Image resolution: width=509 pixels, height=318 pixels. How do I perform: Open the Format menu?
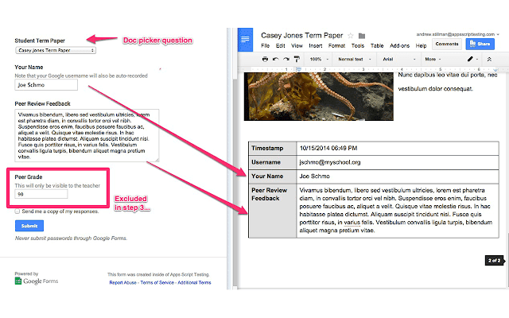[336, 46]
